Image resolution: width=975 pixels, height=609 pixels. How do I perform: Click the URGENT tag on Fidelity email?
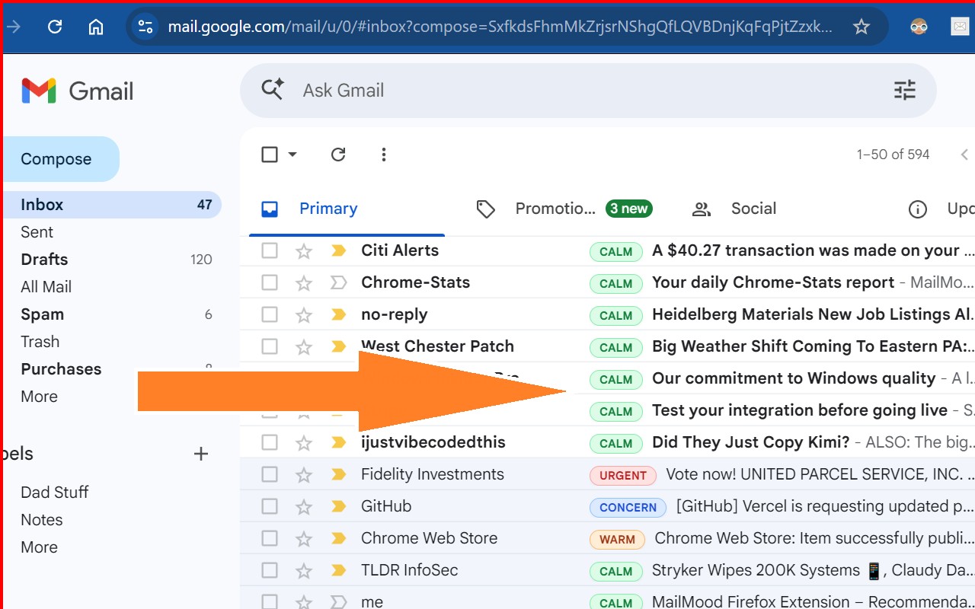pyautogui.click(x=623, y=475)
